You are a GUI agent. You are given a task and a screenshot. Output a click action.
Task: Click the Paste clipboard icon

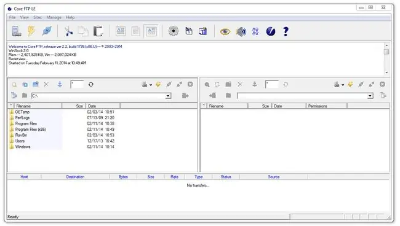(98, 31)
